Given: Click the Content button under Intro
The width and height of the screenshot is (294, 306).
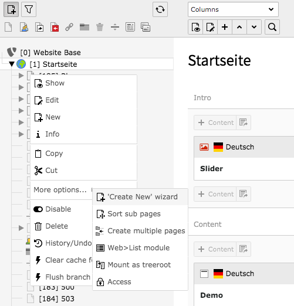Looking at the screenshot, I should 215,123.
